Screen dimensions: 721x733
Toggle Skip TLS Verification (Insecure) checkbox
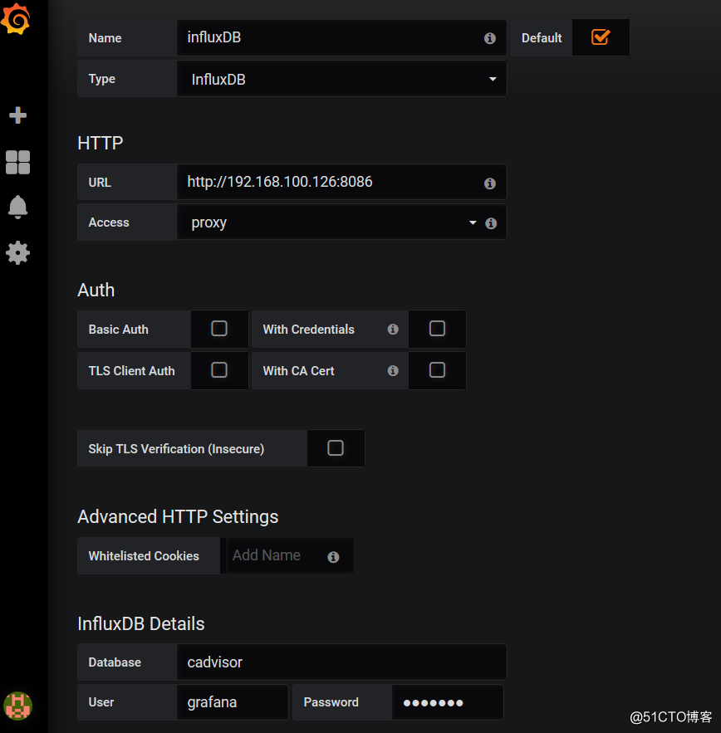[336, 448]
